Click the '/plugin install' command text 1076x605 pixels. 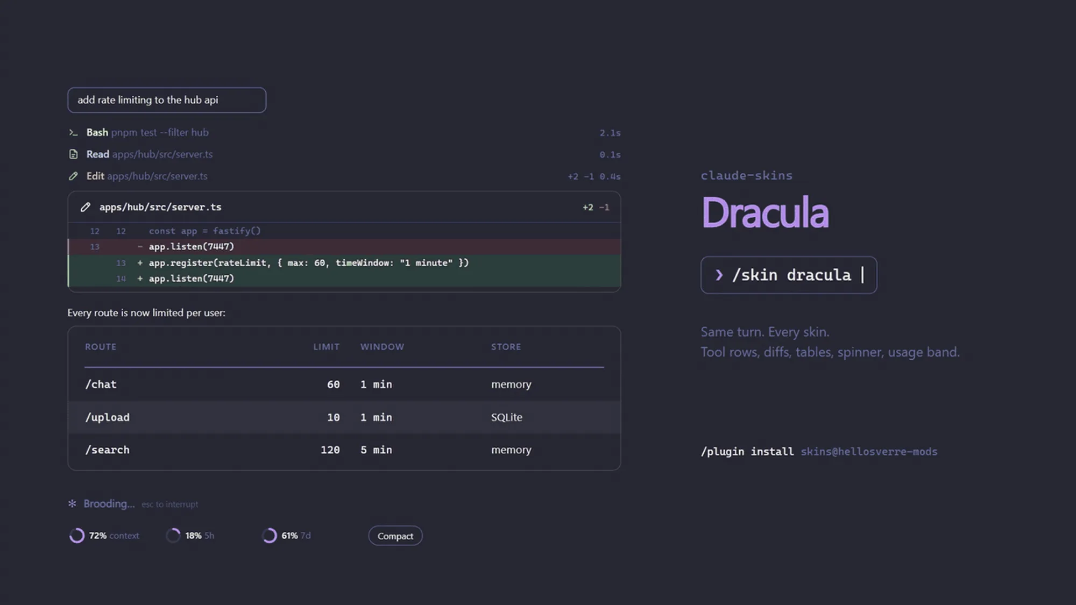click(747, 452)
